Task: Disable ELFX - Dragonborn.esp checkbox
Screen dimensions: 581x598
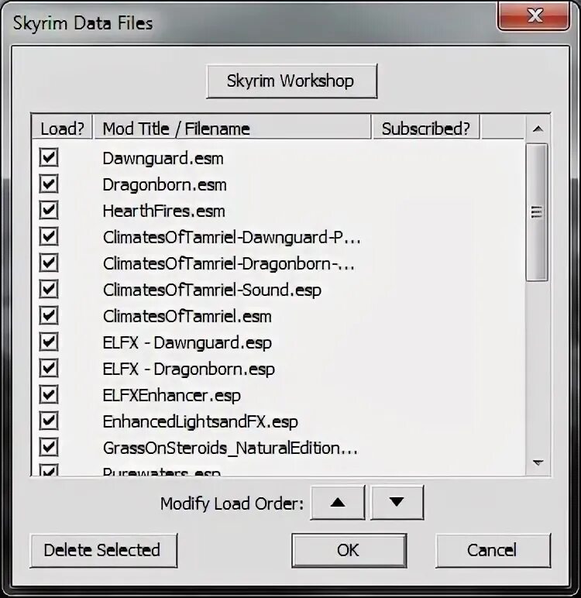Action: tap(49, 368)
